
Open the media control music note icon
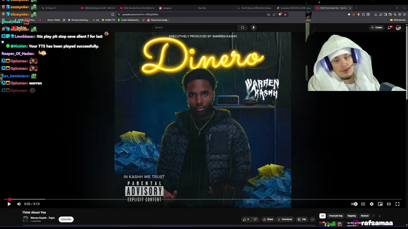click(x=381, y=14)
